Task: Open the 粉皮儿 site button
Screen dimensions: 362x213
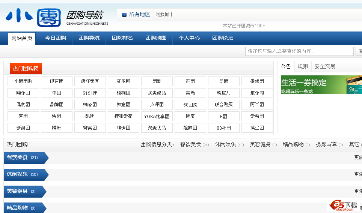Action: [x=224, y=93]
